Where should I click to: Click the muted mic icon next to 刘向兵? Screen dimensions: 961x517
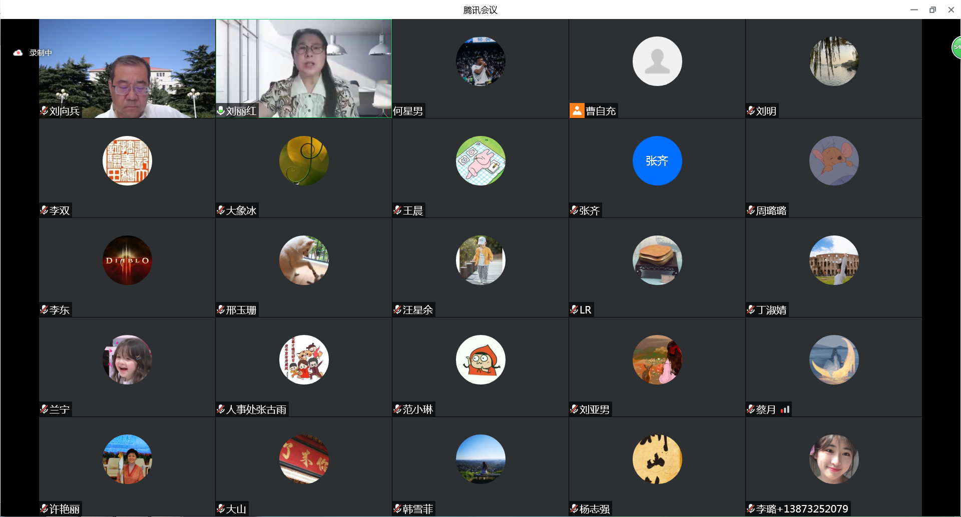(44, 111)
